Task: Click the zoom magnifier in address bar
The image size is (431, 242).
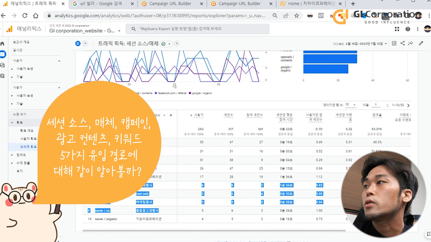Action: click(275, 16)
